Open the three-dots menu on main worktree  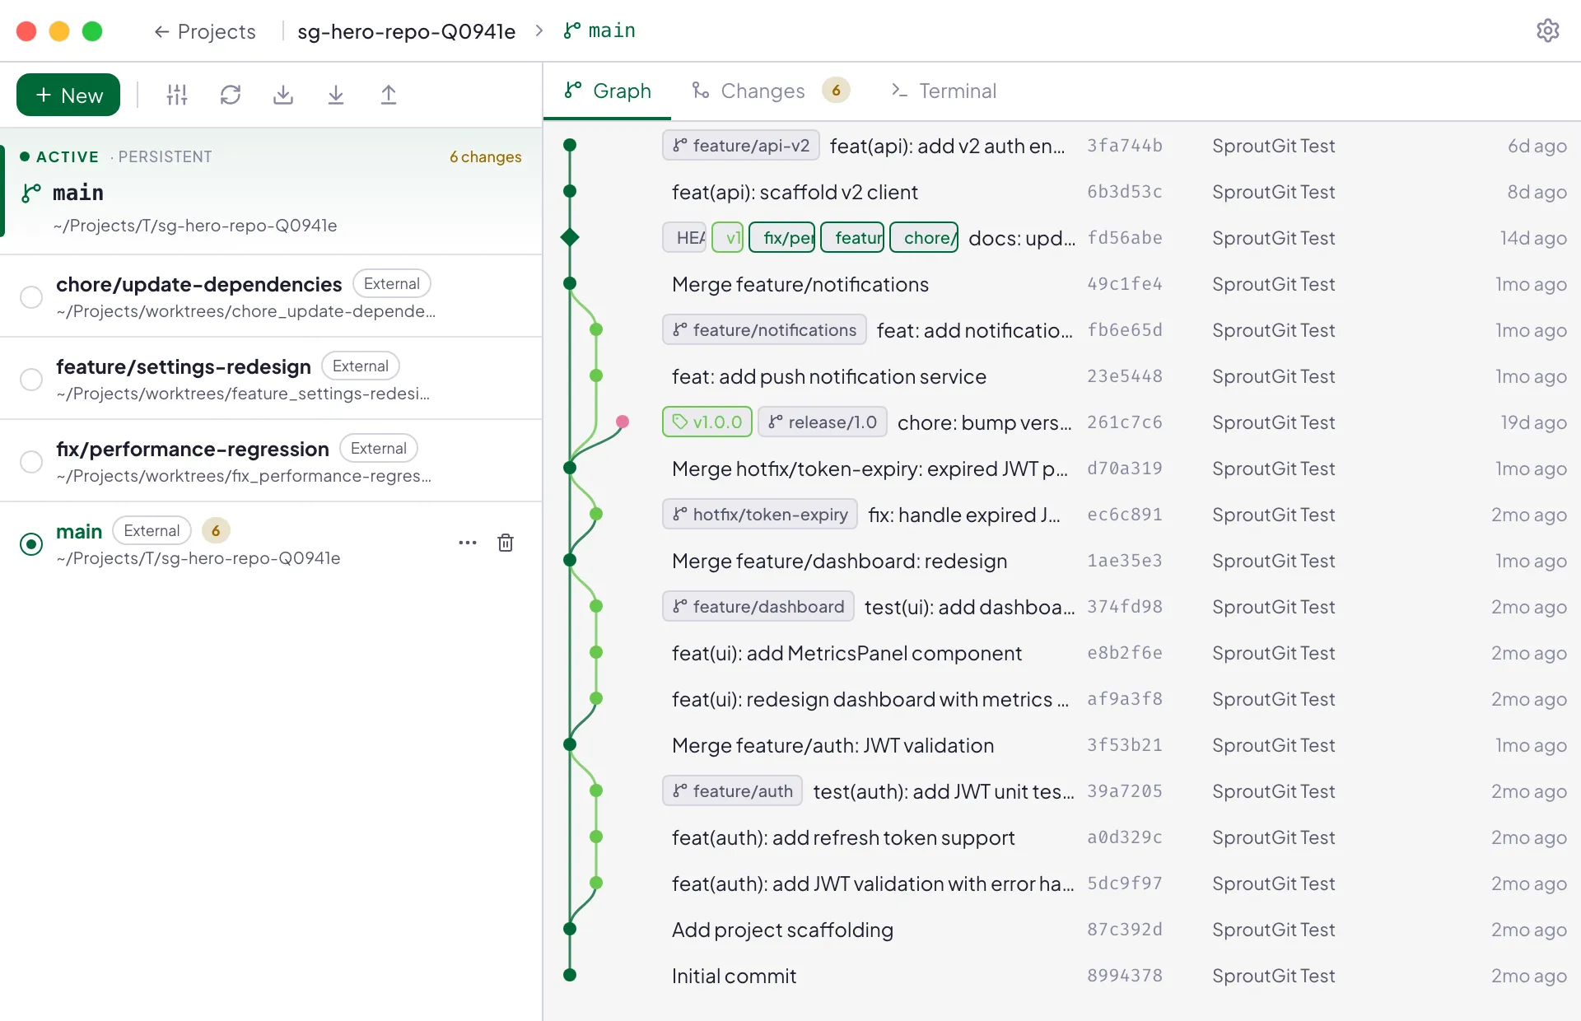pyautogui.click(x=468, y=543)
